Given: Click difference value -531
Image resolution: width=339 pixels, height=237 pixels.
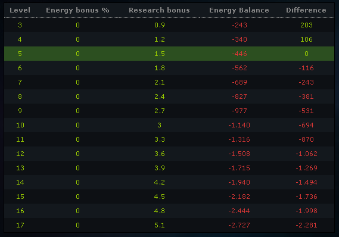Looking at the screenshot, I should (306, 111).
